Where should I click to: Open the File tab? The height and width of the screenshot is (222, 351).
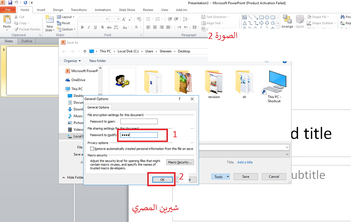pyautogui.click(x=8, y=10)
